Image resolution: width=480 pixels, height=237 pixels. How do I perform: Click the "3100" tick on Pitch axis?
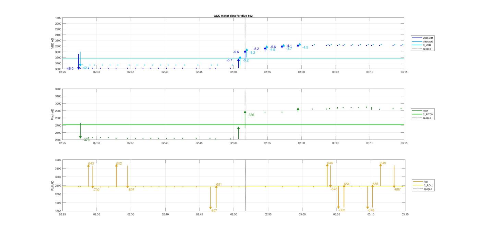click(x=58, y=96)
